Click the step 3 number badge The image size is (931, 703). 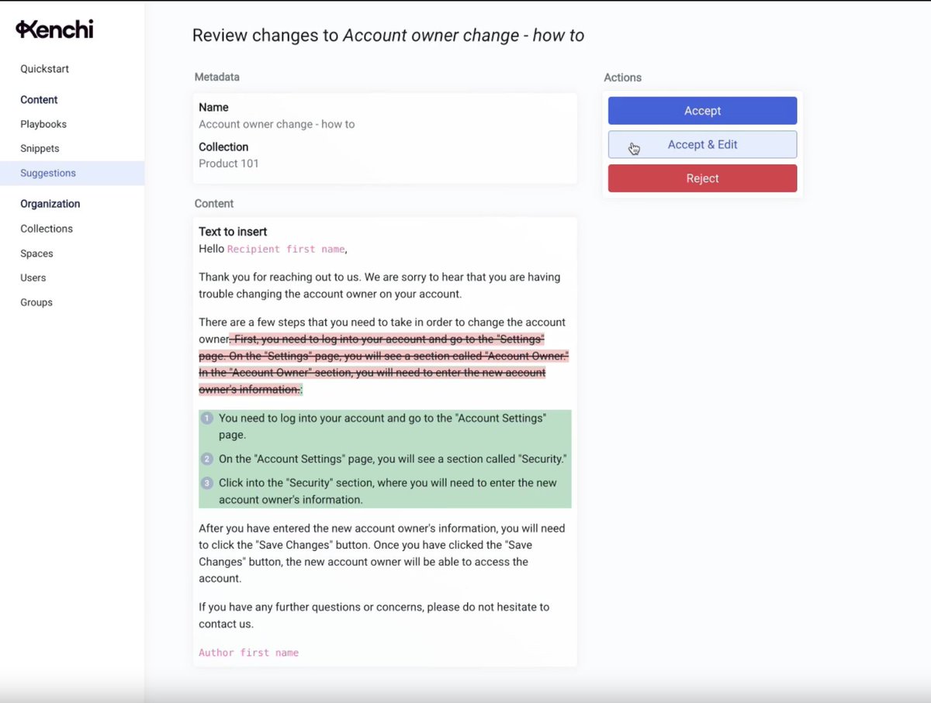click(207, 483)
